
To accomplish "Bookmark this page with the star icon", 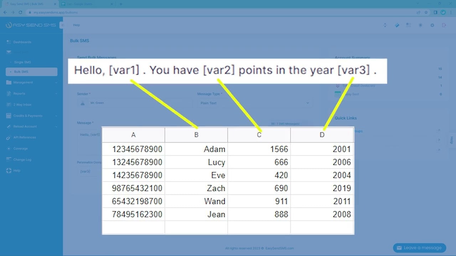I will pyautogui.click(x=426, y=12).
